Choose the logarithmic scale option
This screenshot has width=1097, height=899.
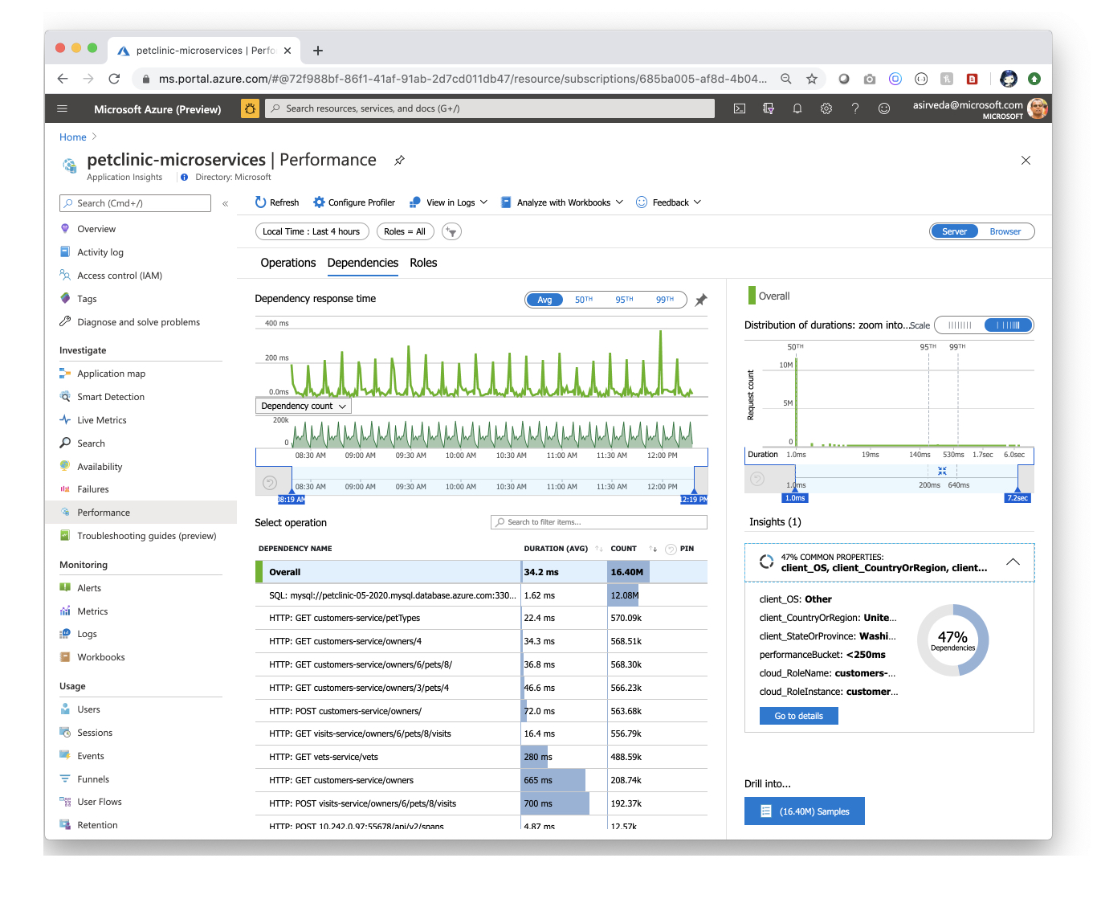pos(1008,325)
